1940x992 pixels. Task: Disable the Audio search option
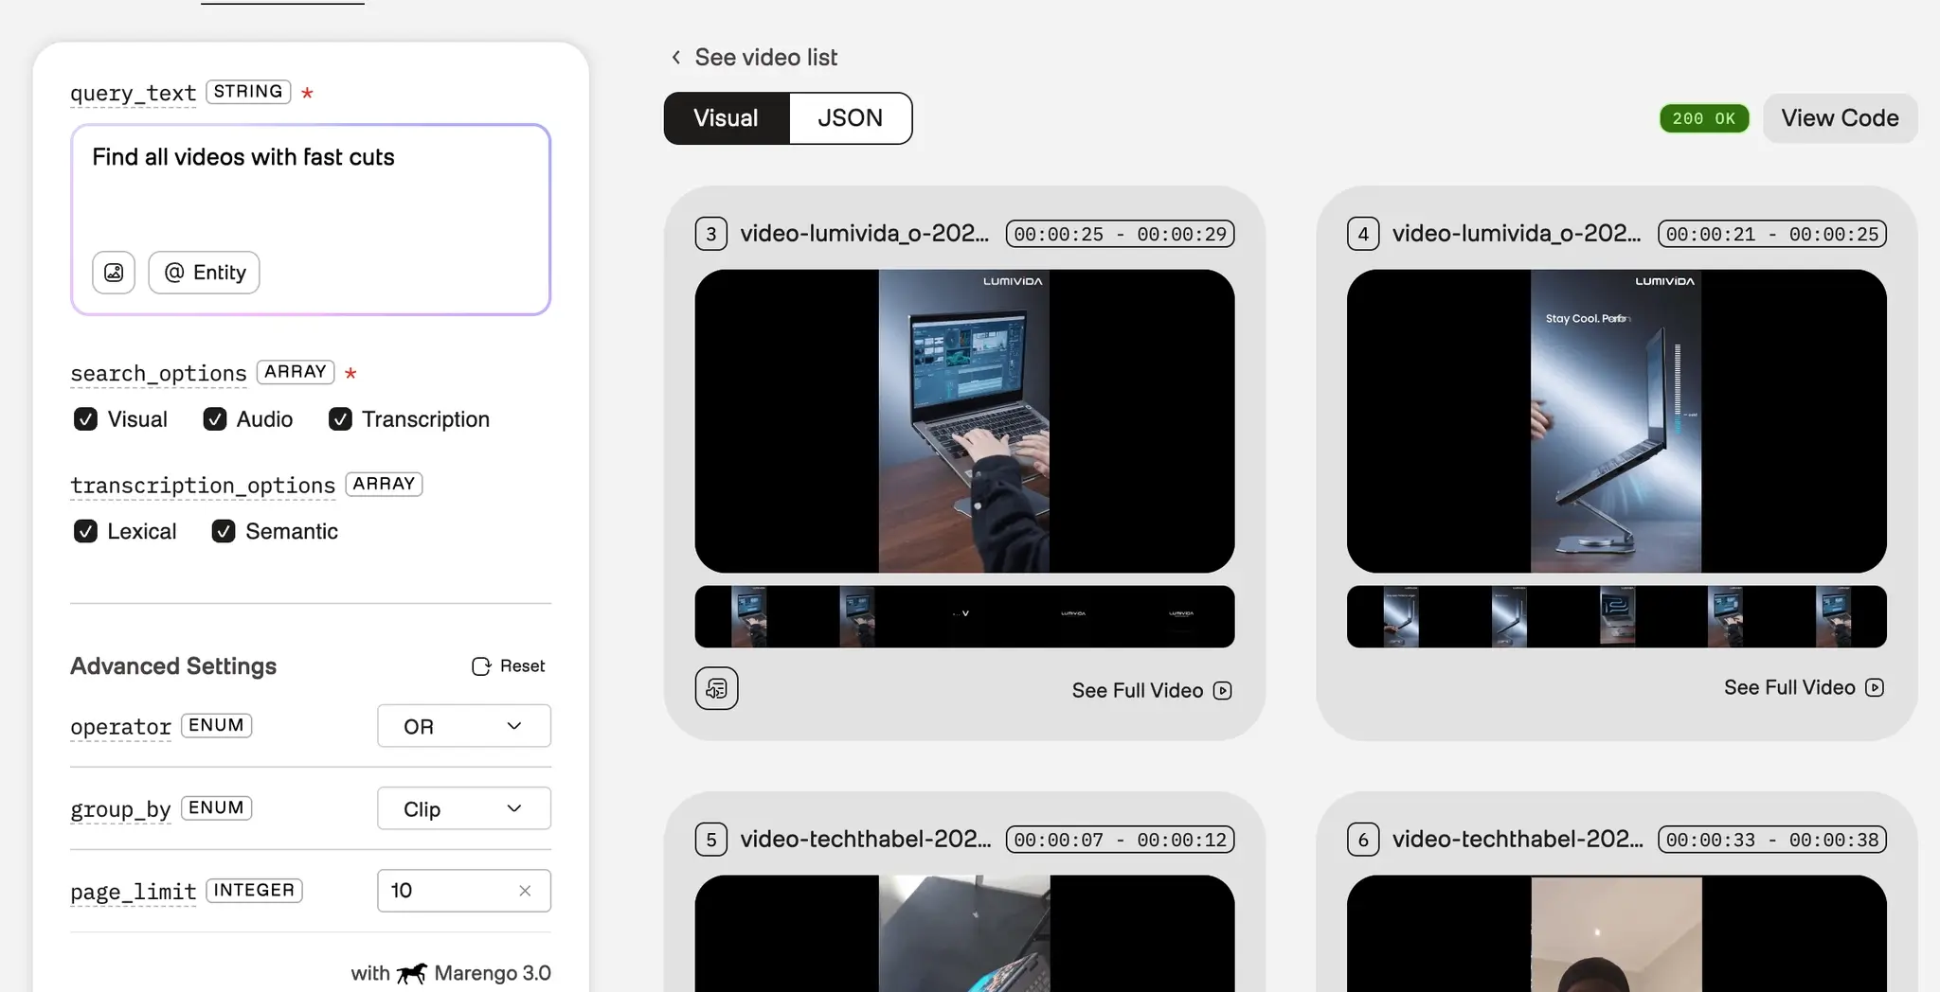pyautogui.click(x=214, y=418)
